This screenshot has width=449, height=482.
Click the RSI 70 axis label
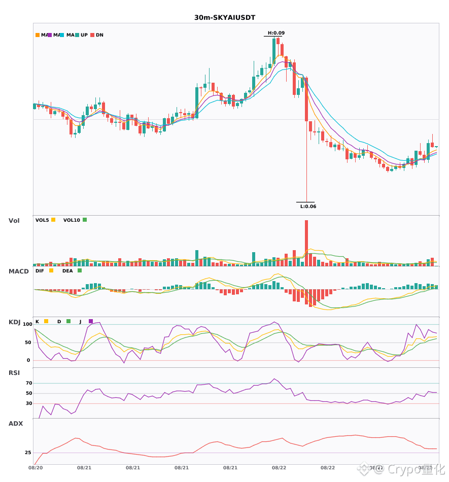tap(29, 383)
